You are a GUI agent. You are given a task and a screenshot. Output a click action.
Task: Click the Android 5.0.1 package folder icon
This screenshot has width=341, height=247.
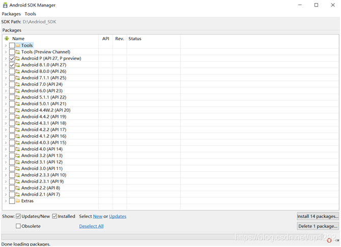click(x=18, y=104)
